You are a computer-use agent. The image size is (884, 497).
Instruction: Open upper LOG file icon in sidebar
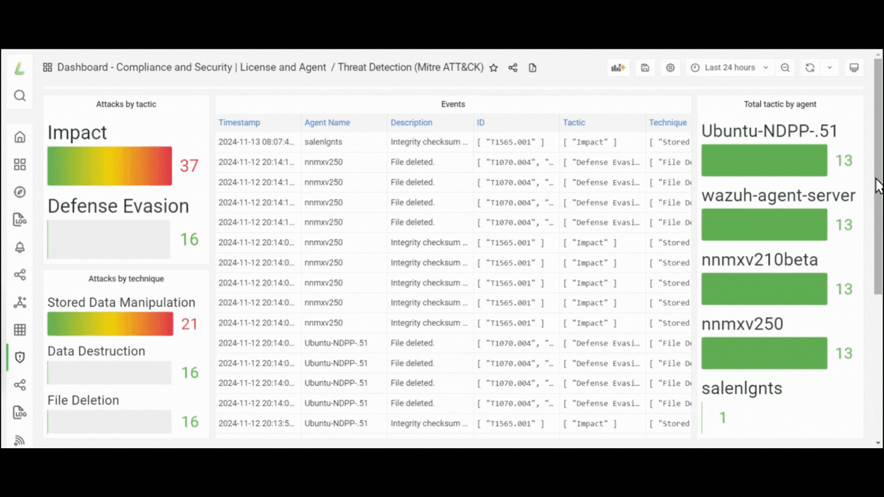tap(19, 220)
